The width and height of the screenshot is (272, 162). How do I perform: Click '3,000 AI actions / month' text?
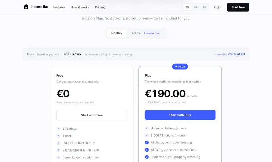168,135
